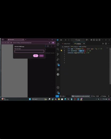Image resolution: width=111 pixels, height=139 pixels.
Task: Open the Manage gear icon in VS Code
Action: 58,92
